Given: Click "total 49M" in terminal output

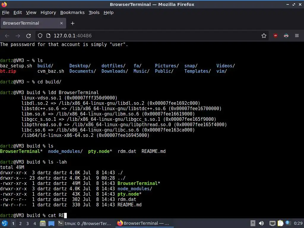Looking at the screenshot, I should [12, 167].
